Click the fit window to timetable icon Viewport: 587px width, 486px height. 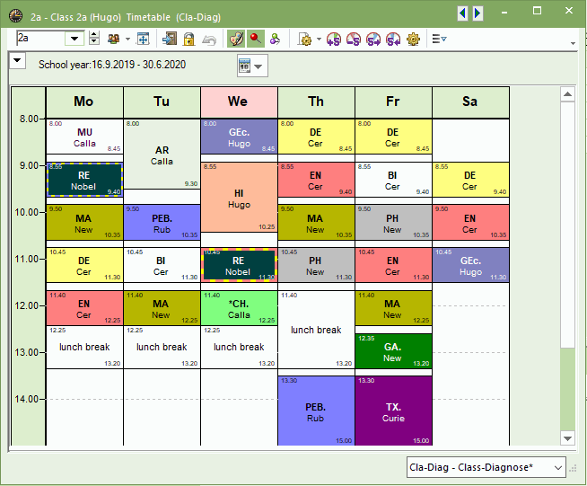pos(143,39)
